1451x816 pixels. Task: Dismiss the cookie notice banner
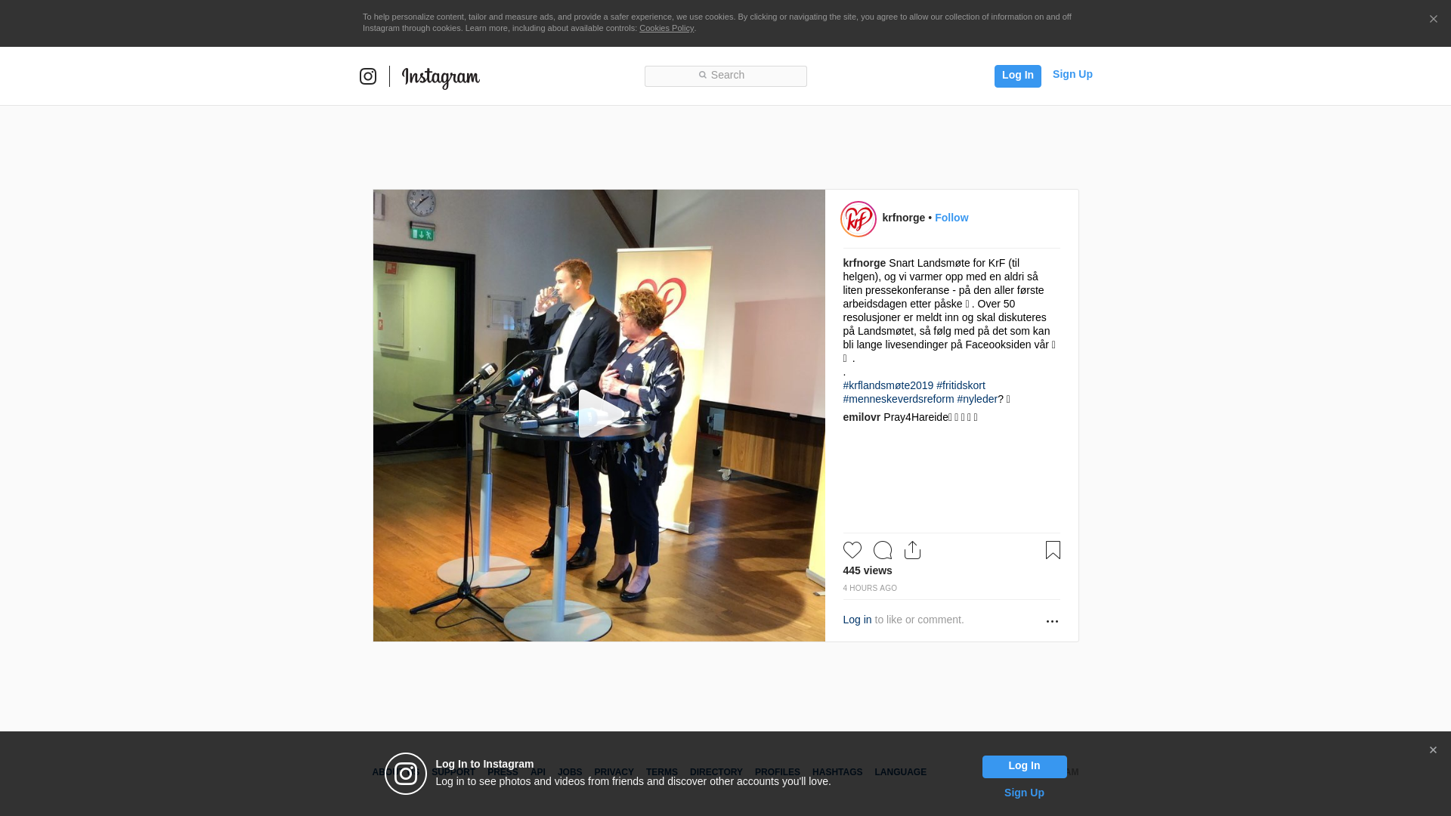(x=1433, y=20)
